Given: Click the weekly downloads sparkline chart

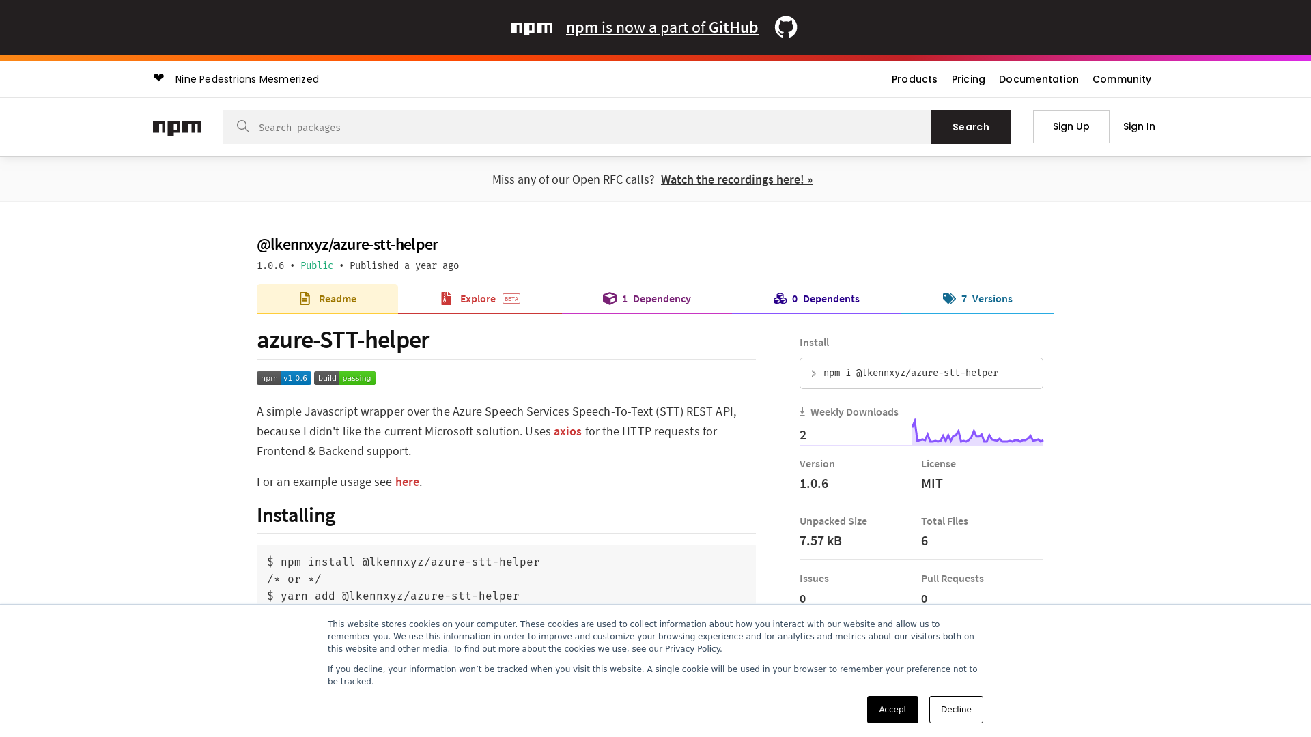Looking at the screenshot, I should point(977,431).
